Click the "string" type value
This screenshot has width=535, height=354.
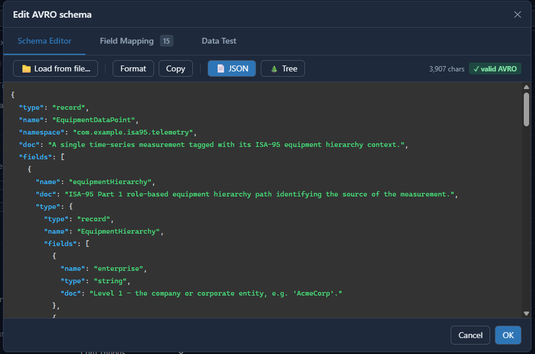[x=110, y=281]
